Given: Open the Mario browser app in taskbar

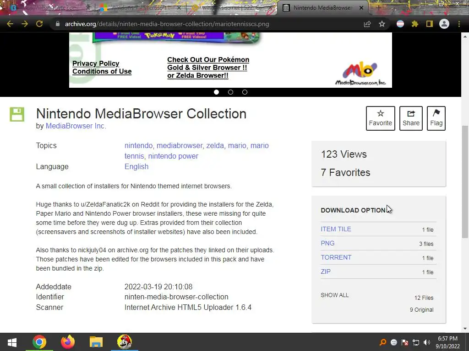Looking at the screenshot, I should click(125, 342).
